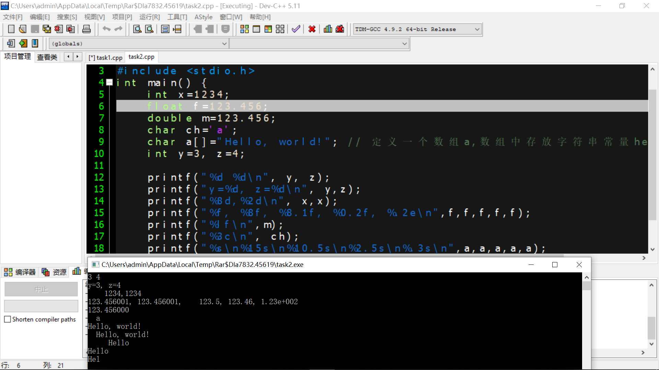Click the bar chart profile analysis icon
659x370 pixels.
pyautogui.click(x=328, y=29)
